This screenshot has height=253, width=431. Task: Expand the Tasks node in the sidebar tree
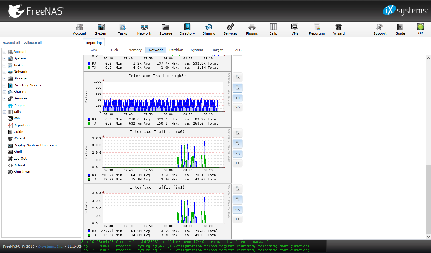click(4, 65)
